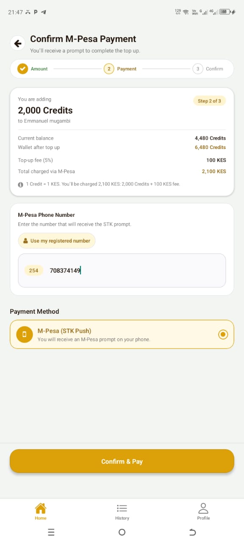Image resolution: width=244 pixels, height=542 pixels.
Task: Tap the checkmark icon on the Amount step
Action: pyautogui.click(x=22, y=68)
